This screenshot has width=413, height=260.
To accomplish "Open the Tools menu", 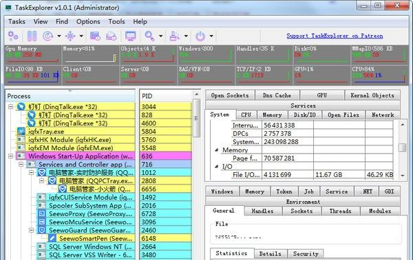I will pyautogui.click(x=117, y=21).
